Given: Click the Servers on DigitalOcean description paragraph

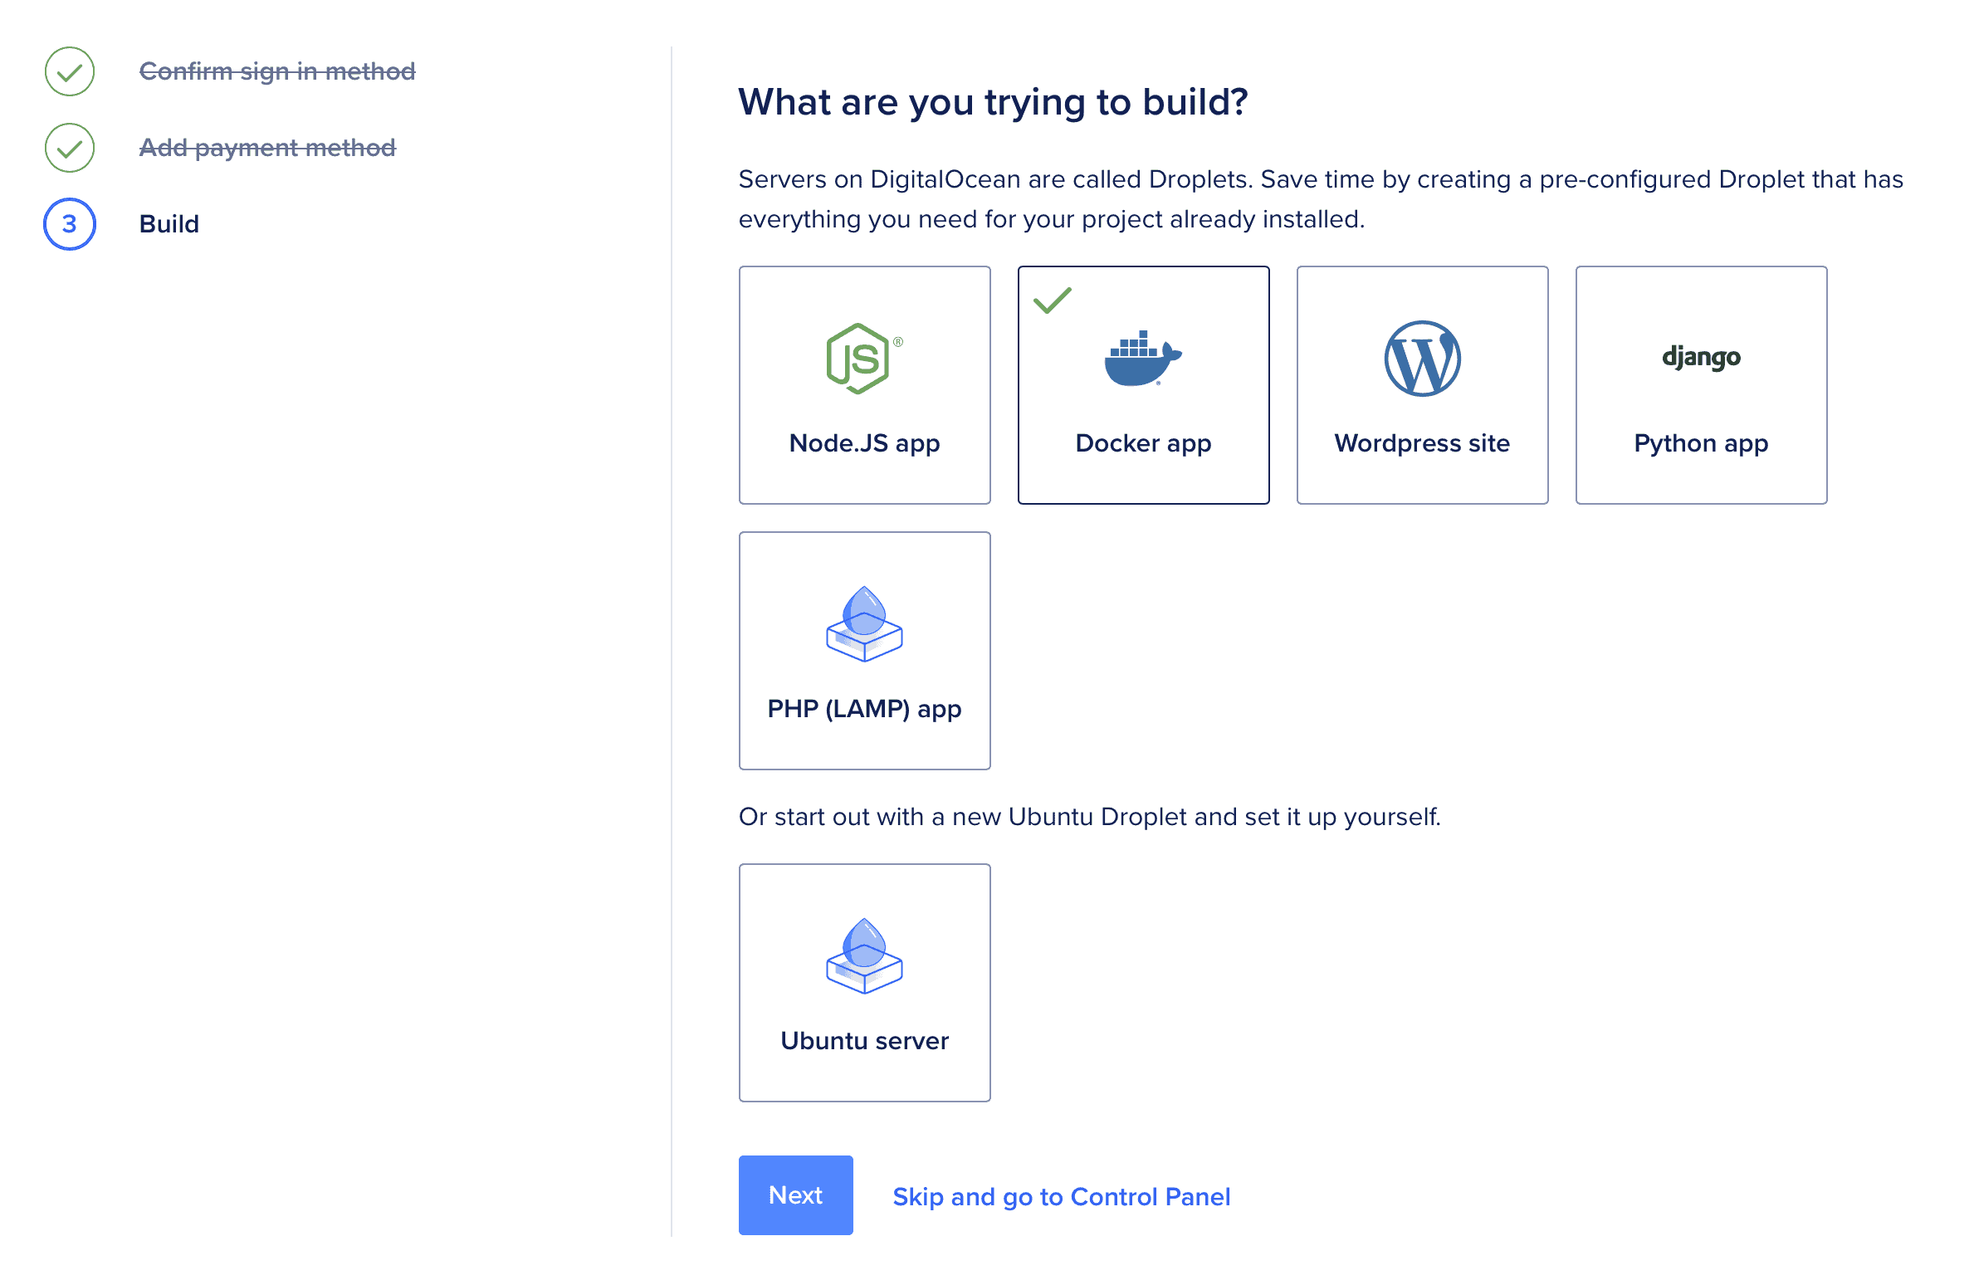Looking at the screenshot, I should pyautogui.click(x=1321, y=199).
